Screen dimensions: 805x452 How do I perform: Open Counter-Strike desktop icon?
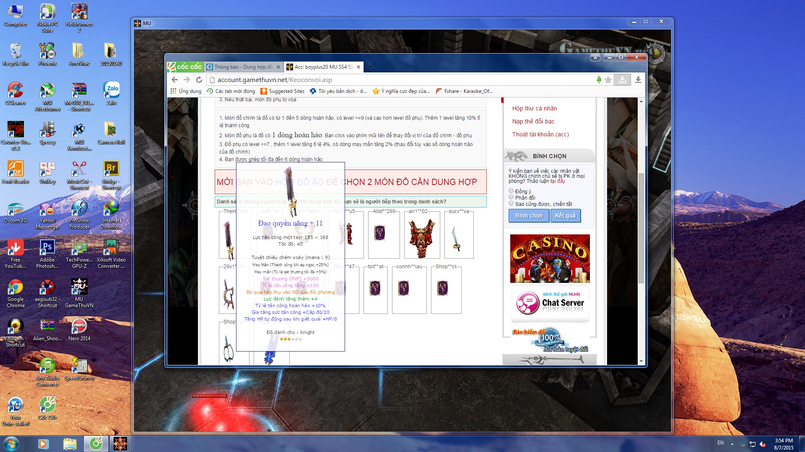(16, 136)
